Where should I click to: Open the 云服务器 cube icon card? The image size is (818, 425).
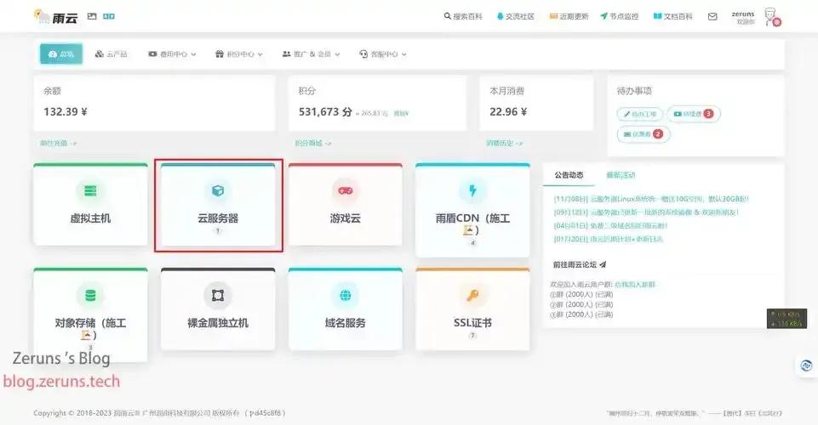218,190
